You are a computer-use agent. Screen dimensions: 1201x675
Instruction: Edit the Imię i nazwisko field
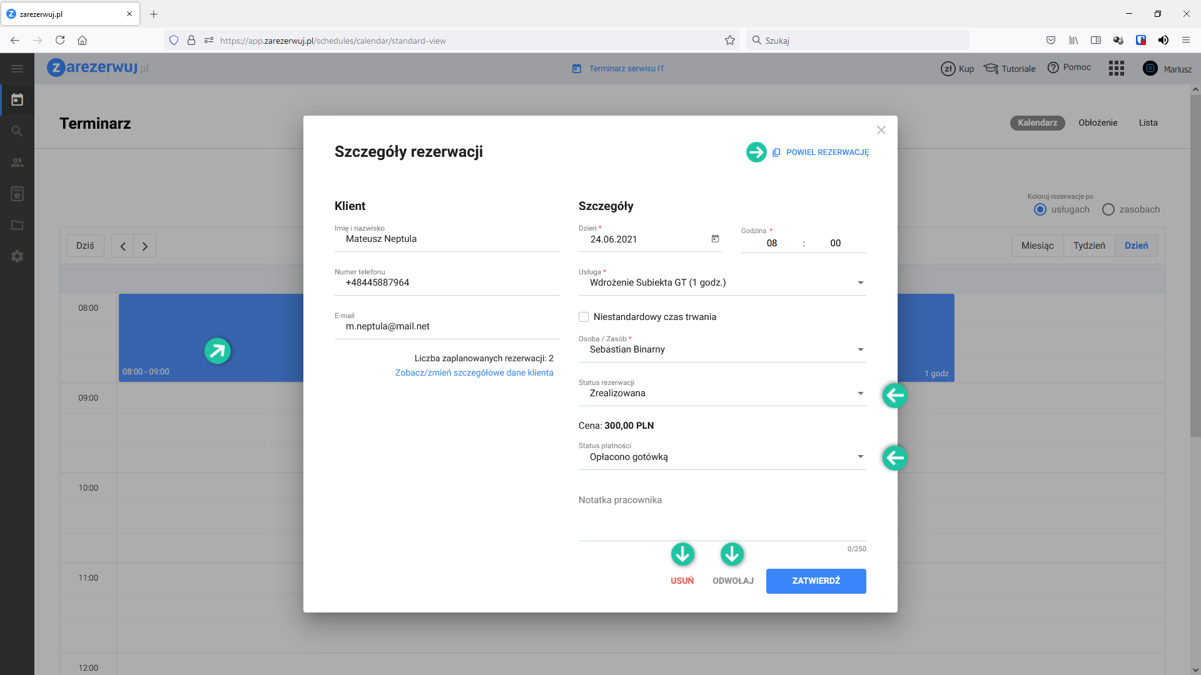tap(447, 239)
